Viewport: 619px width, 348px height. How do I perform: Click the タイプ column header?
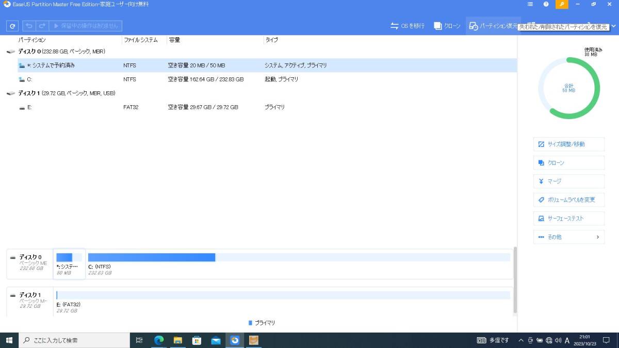click(x=271, y=40)
